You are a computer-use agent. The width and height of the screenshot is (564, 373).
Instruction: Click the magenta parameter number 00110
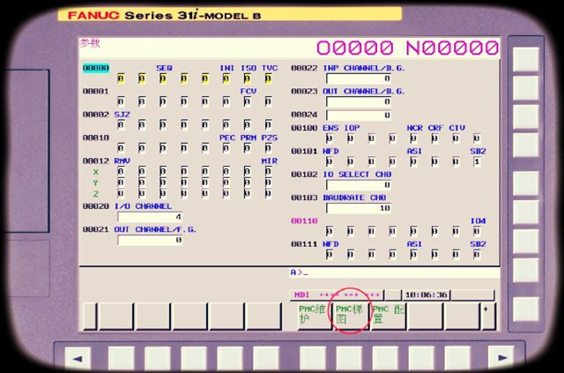pos(304,221)
